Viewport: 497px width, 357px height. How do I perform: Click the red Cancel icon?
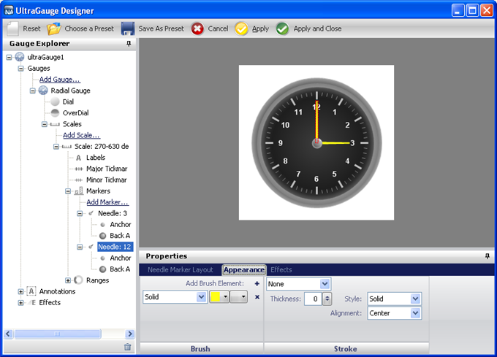(197, 28)
